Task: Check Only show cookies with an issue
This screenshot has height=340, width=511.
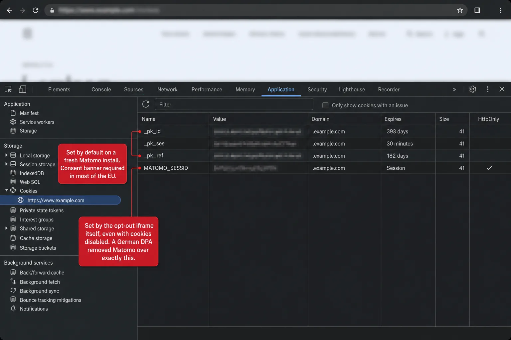Action: point(325,105)
